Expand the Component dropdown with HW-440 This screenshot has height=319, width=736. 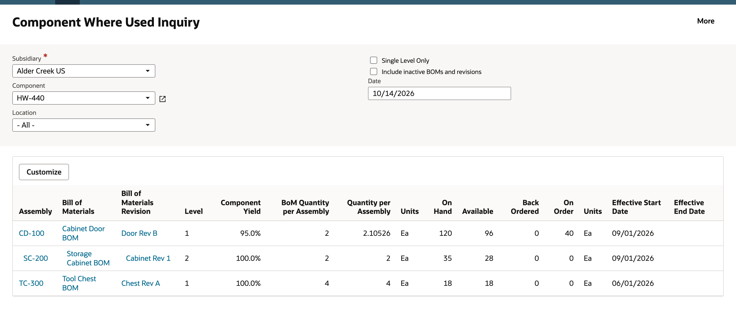[84, 98]
